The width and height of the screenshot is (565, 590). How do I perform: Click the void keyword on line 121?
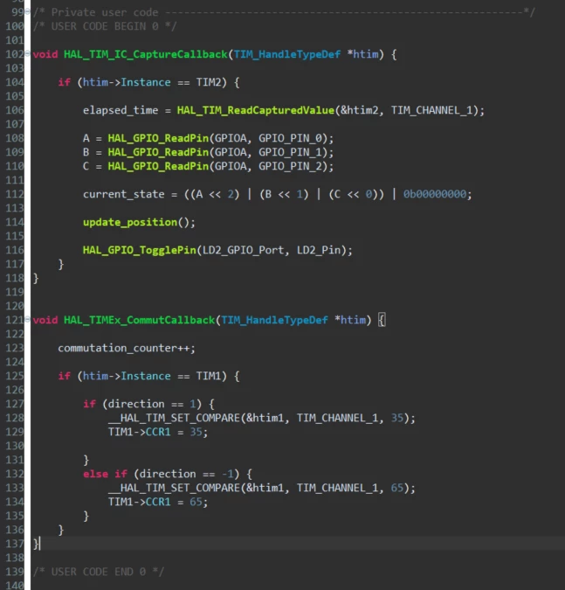pos(45,320)
